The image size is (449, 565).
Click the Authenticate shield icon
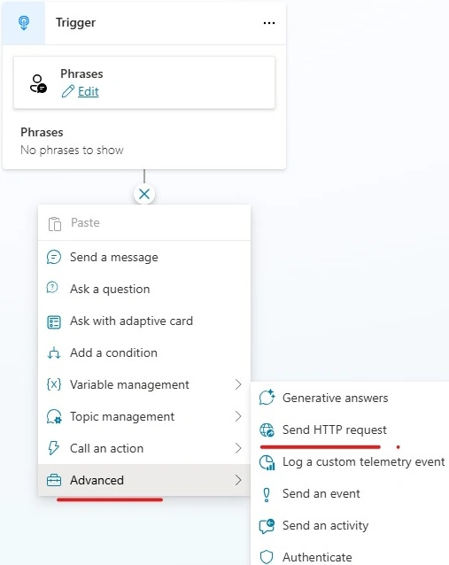[267, 557]
